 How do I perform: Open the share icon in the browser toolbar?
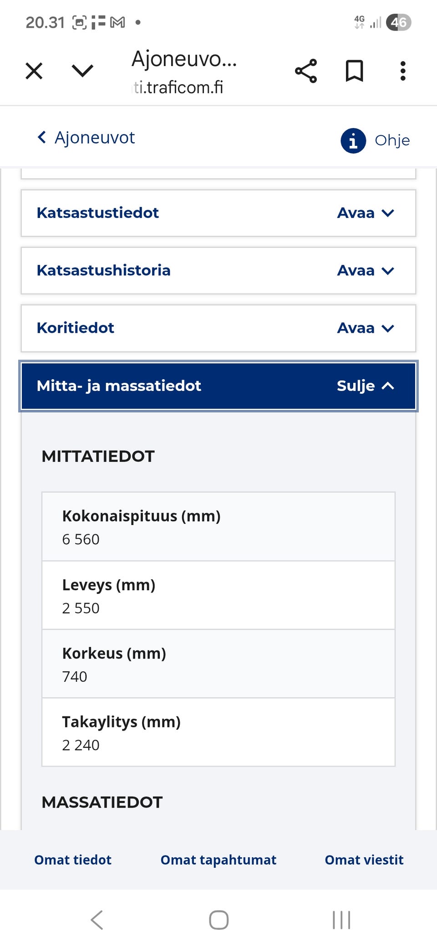[x=305, y=71]
